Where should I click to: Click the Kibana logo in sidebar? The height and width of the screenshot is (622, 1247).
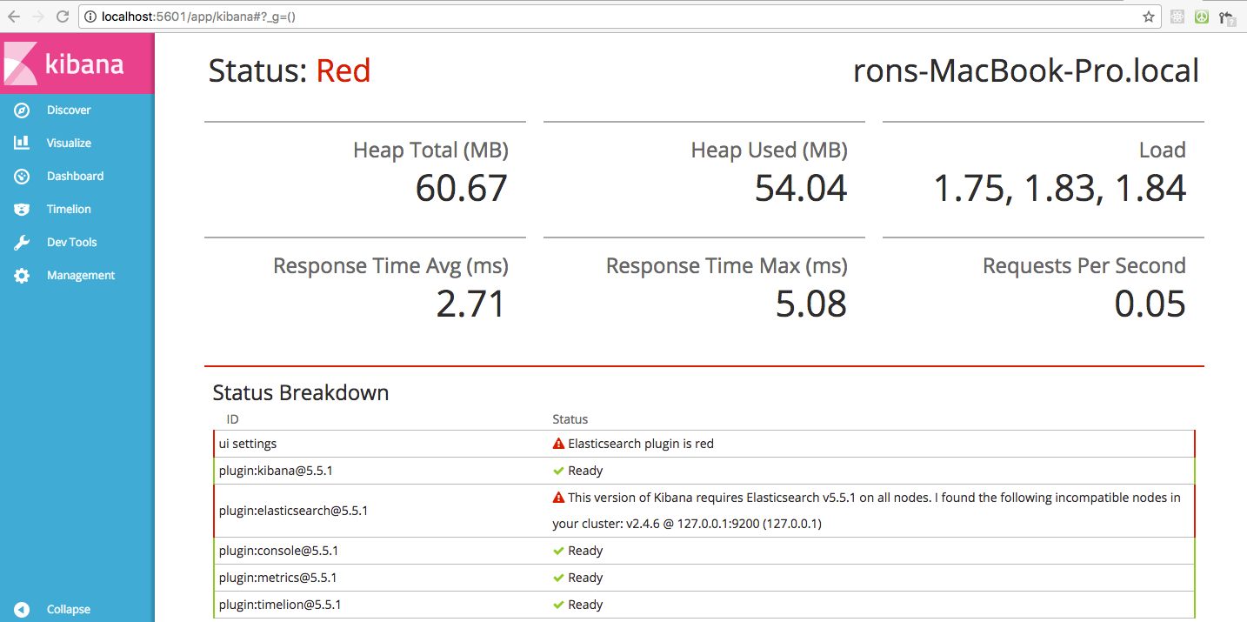(64, 64)
